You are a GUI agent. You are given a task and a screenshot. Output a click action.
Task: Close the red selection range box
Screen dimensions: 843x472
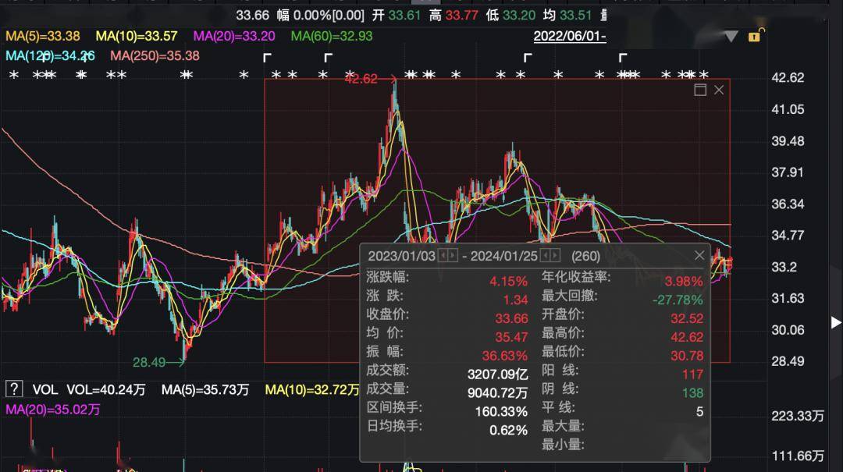tap(719, 90)
